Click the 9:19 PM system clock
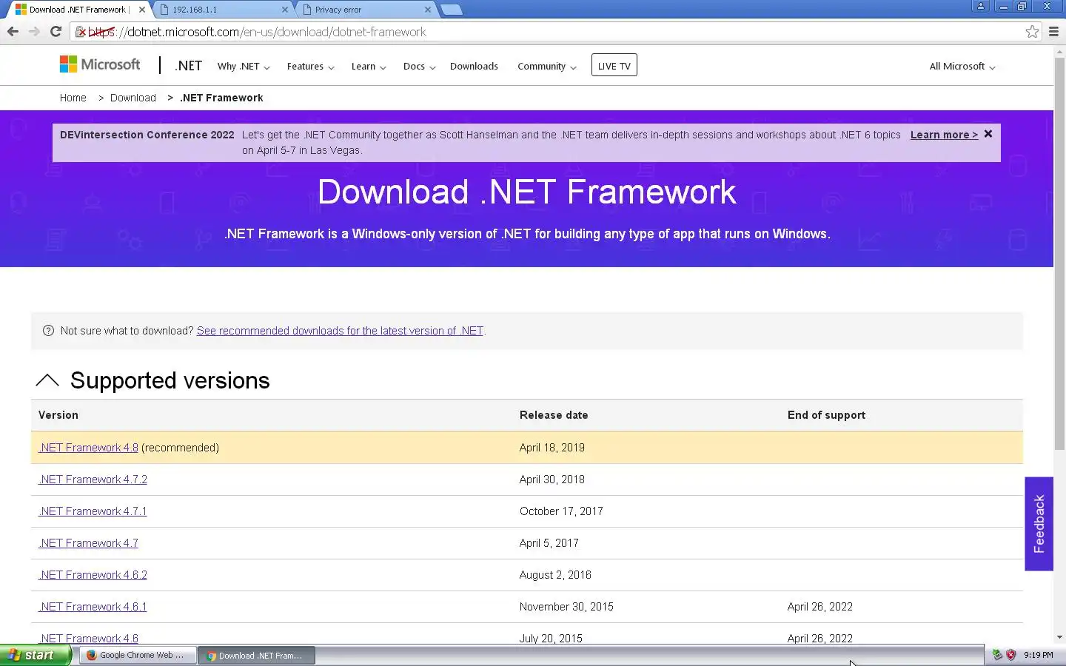1066x666 pixels. tap(1039, 655)
